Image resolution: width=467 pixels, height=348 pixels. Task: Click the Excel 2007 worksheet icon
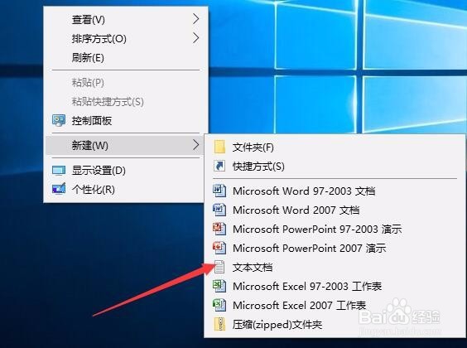coord(219,305)
